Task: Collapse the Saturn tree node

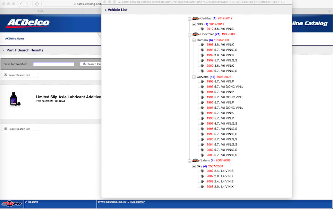Action: 190,161
